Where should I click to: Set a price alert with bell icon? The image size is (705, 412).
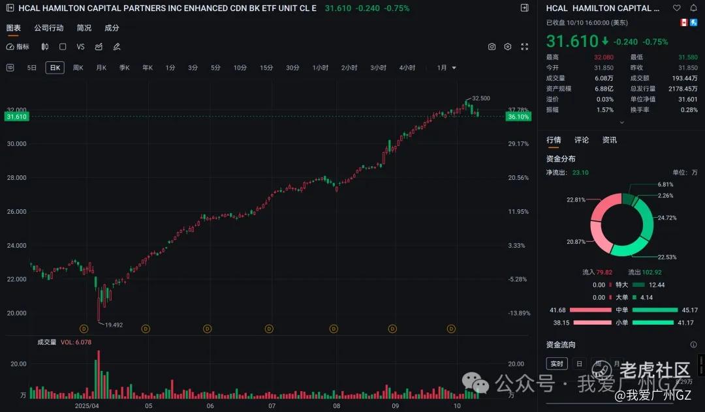pyautogui.click(x=693, y=8)
